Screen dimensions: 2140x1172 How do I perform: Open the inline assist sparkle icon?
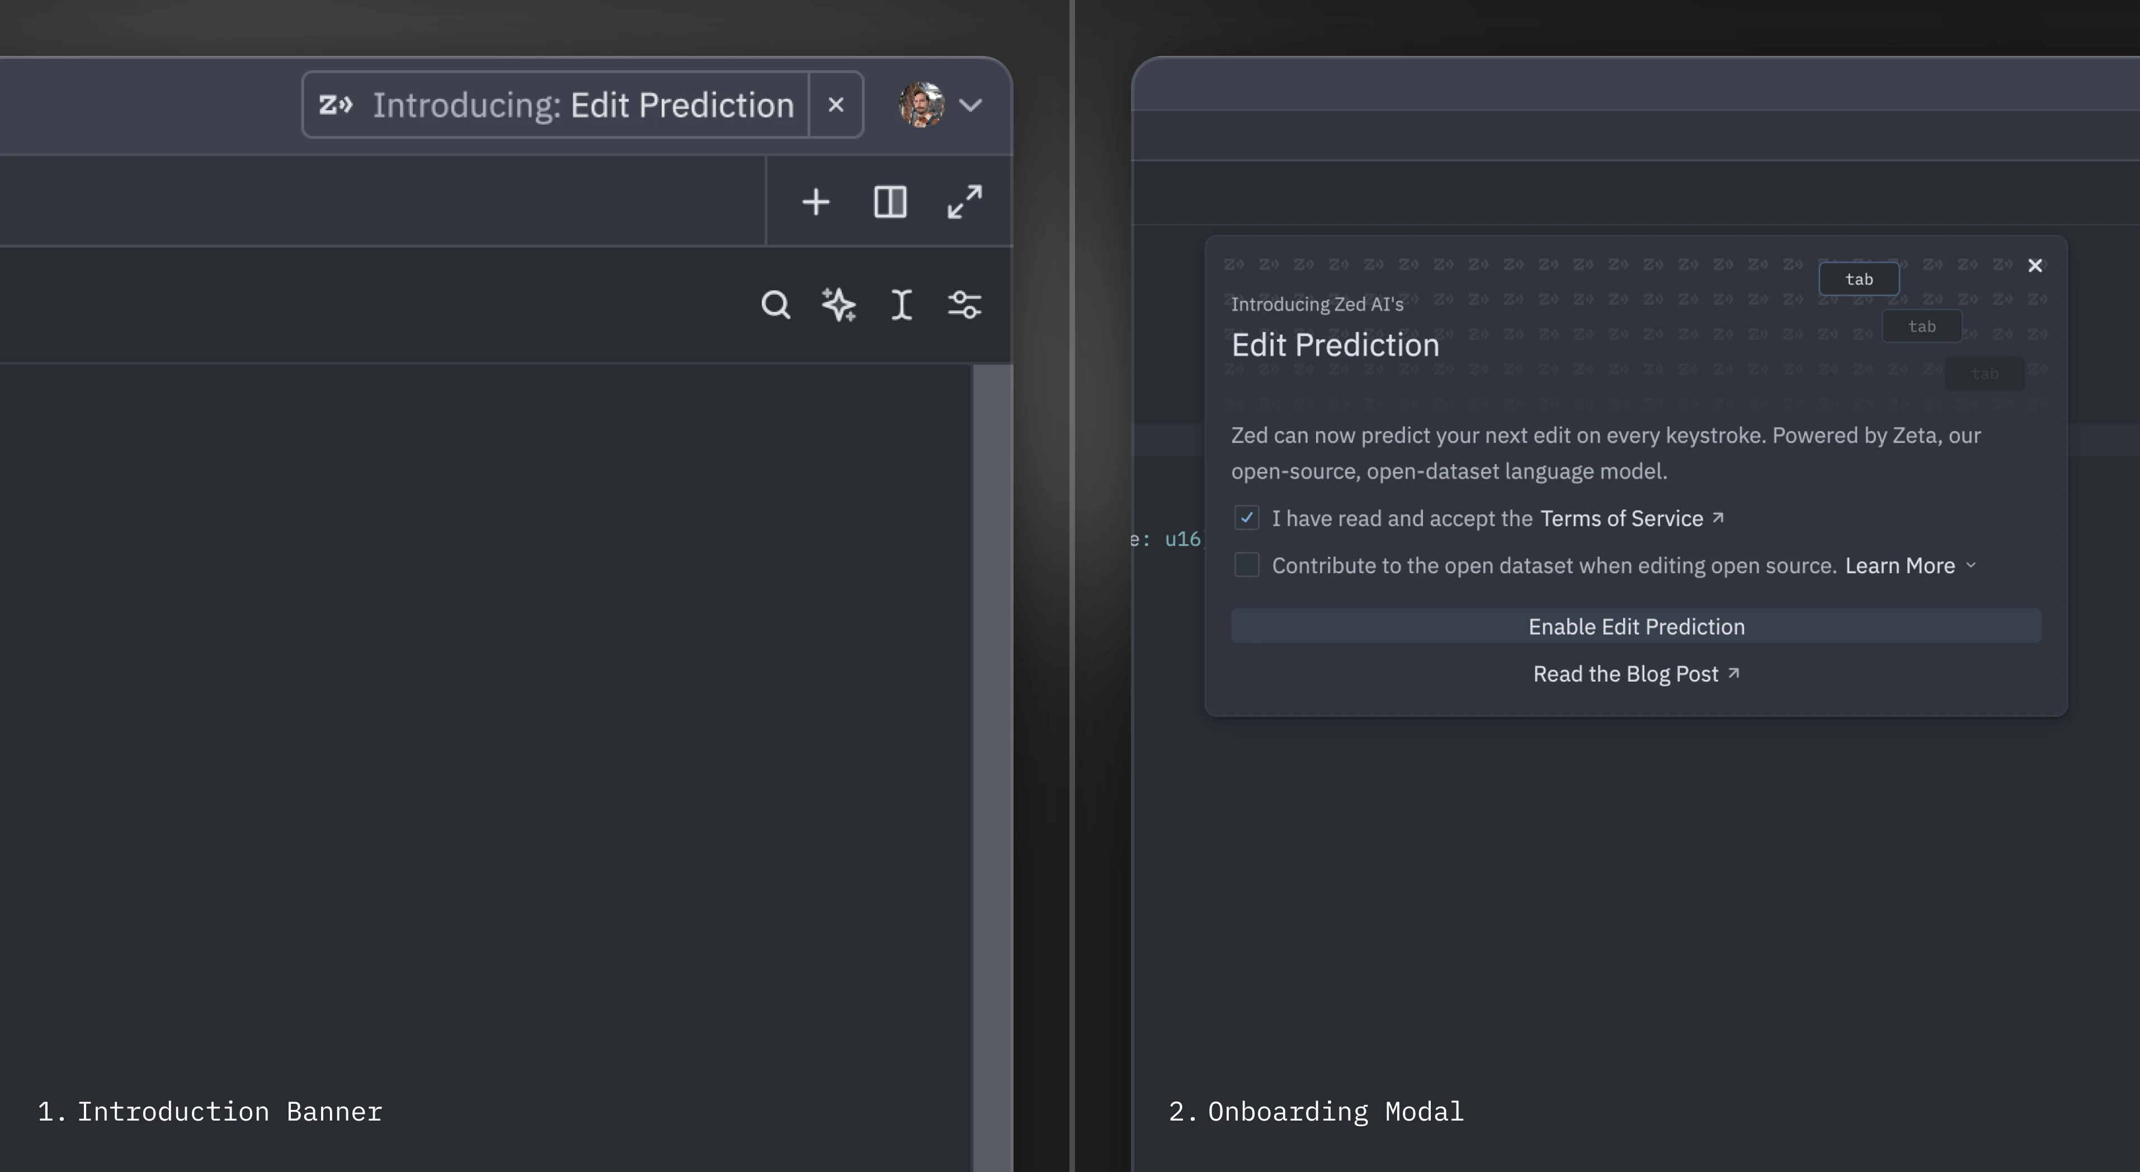point(839,305)
